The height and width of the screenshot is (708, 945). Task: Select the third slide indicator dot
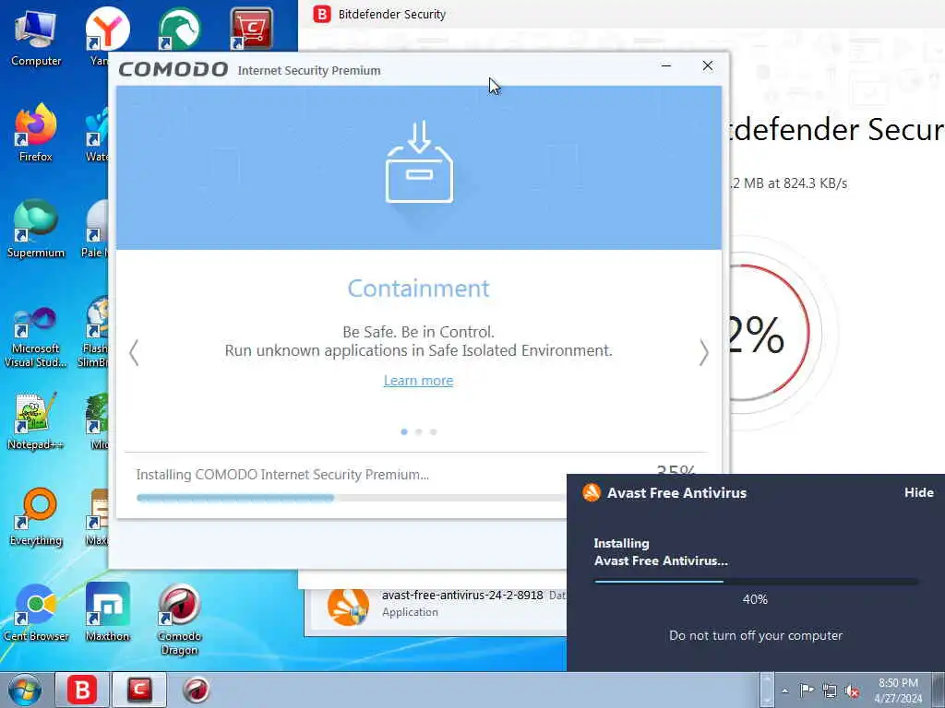pos(434,431)
